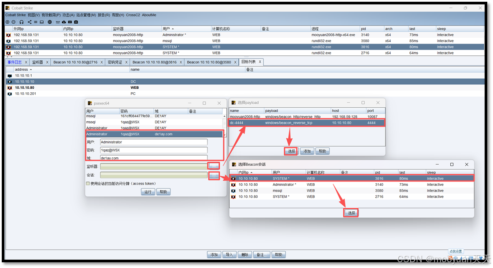The height and width of the screenshot is (268, 493).
Task: Click the beacon icon of pid 3140 row
Action: (8, 35)
